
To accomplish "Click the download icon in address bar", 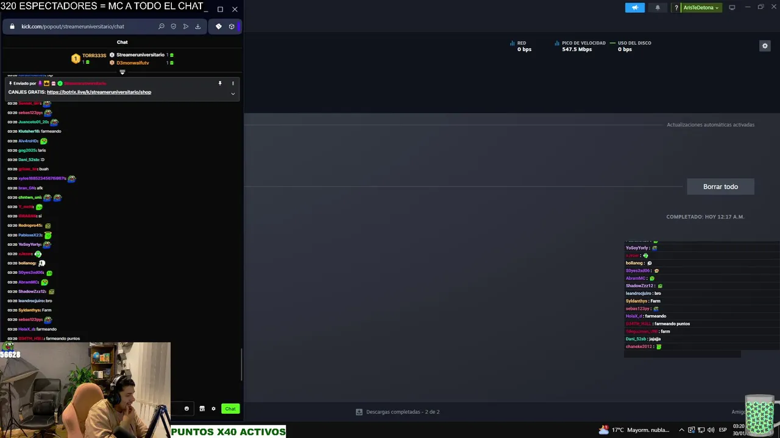I will coord(197,26).
